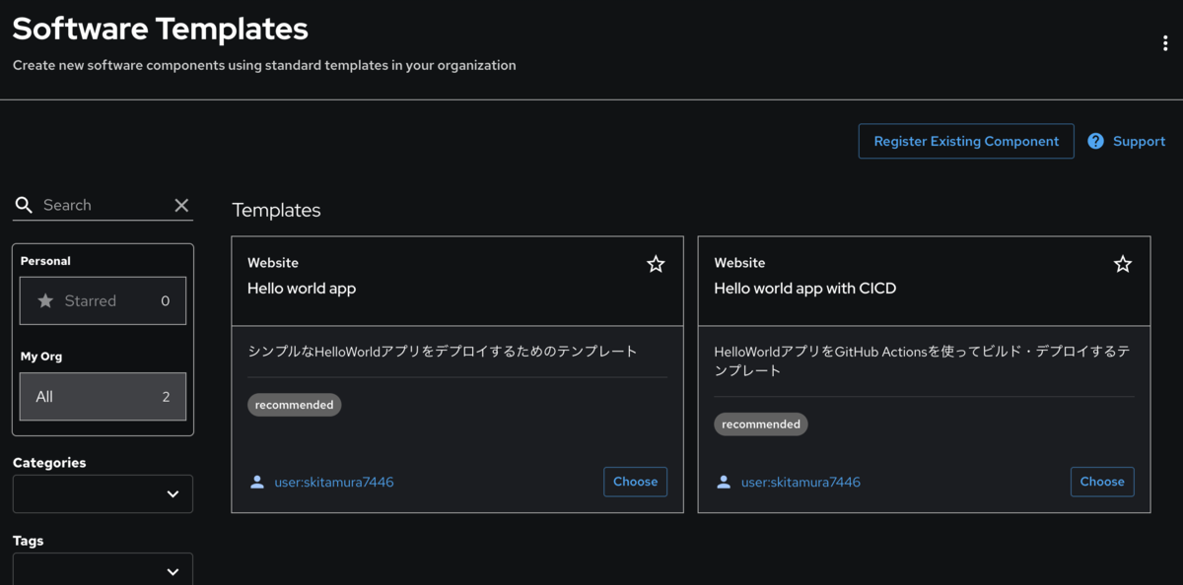Click recommended tag on Hello world app
The image size is (1183, 585).
(294, 405)
